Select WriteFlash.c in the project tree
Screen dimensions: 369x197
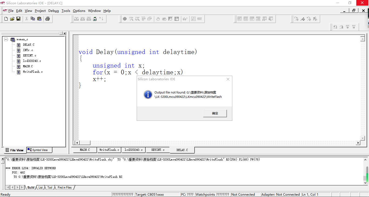coord(33,72)
